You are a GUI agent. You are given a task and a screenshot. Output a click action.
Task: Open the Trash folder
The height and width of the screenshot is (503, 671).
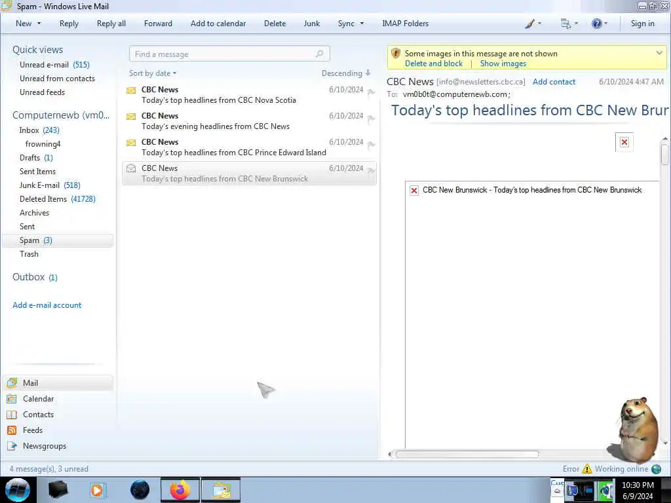pyautogui.click(x=29, y=254)
